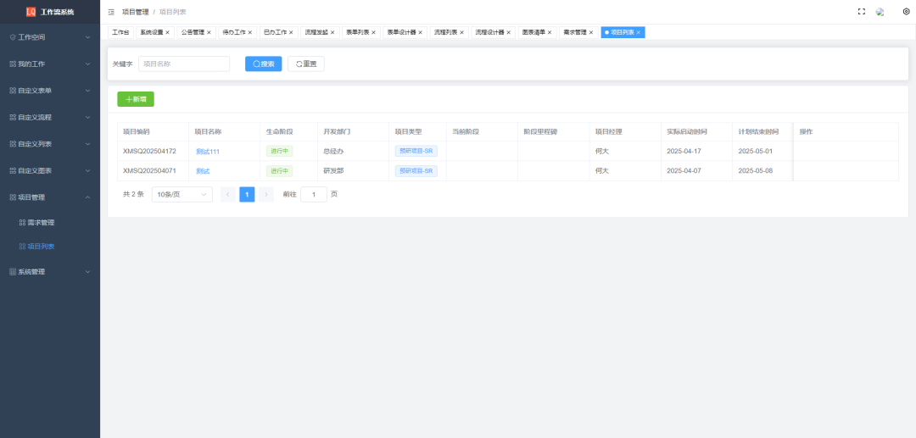Expand the 系统管理 menu chevron
Image resolution: width=916 pixels, height=438 pixels.
pyautogui.click(x=87, y=272)
